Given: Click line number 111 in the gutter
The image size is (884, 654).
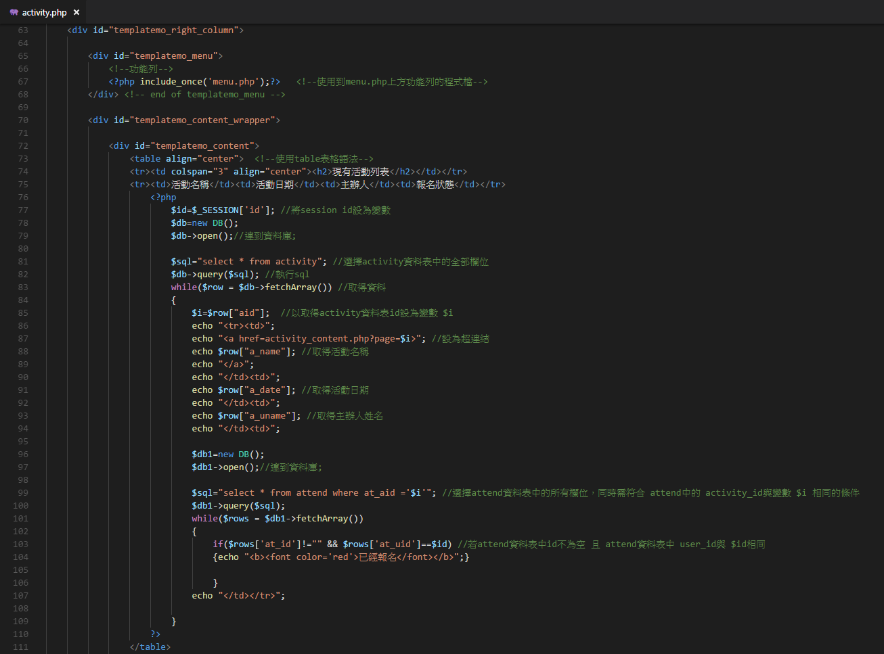Looking at the screenshot, I should [21, 647].
